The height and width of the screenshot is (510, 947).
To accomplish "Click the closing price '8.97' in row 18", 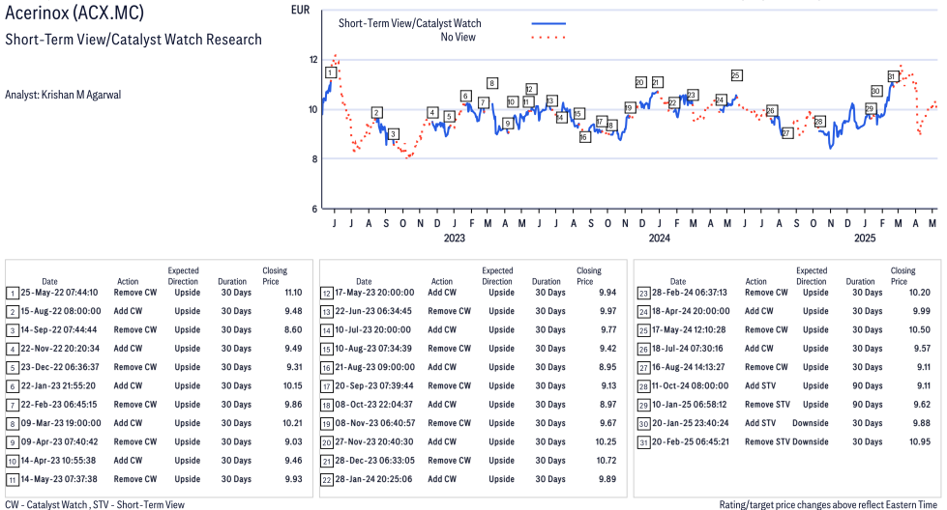I will [607, 405].
